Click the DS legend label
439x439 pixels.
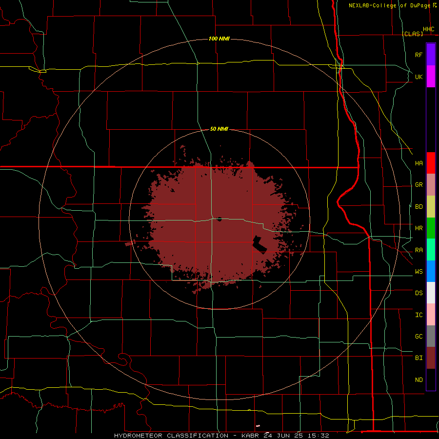[x=419, y=293]
